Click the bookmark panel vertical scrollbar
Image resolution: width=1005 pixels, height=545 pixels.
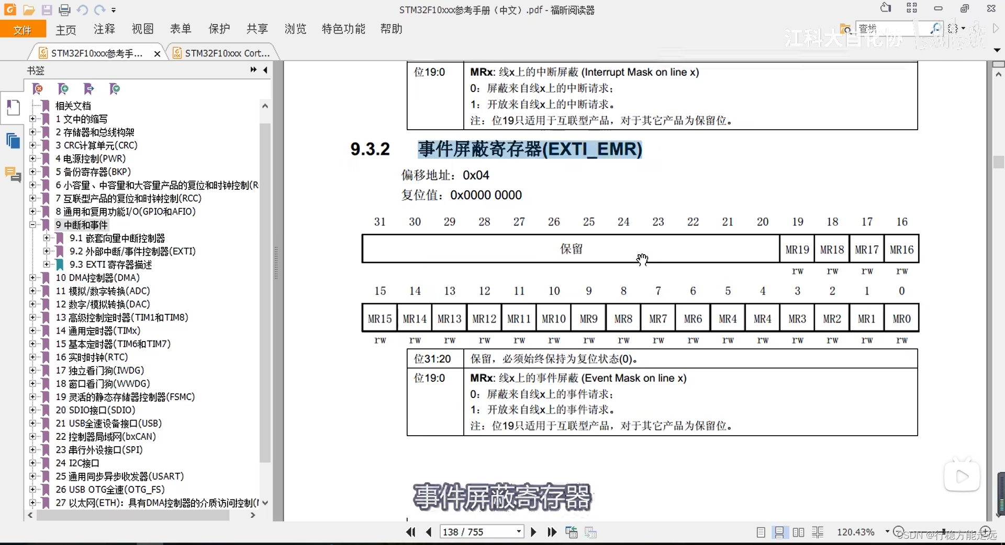[x=265, y=293]
